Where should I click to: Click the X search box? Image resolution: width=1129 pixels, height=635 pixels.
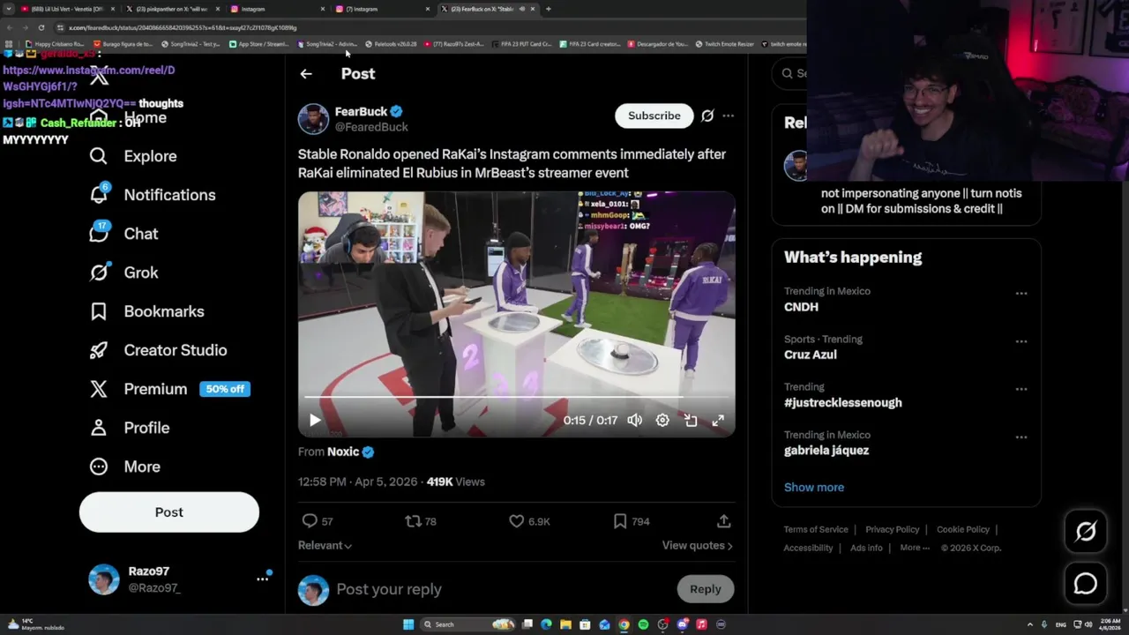click(x=789, y=73)
